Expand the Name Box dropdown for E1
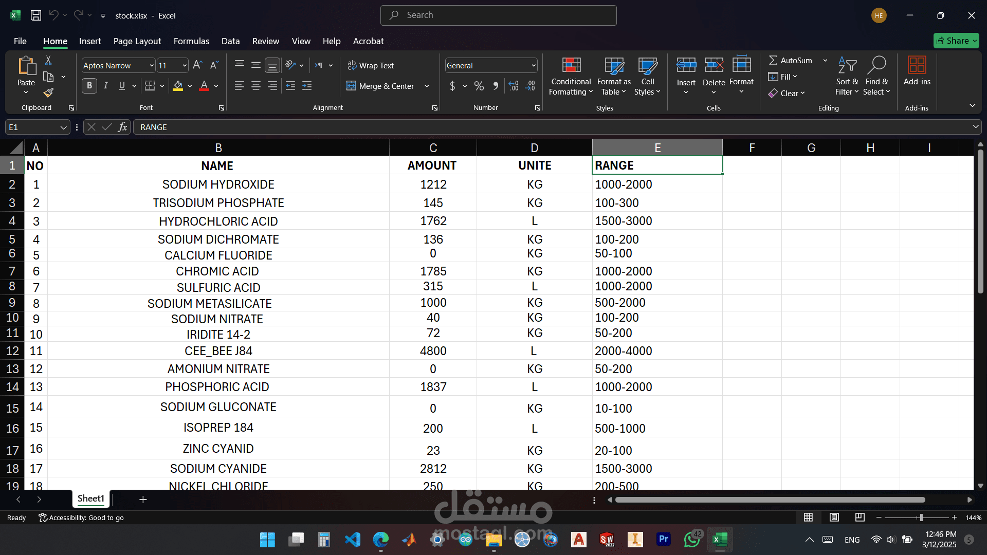 [x=63, y=127]
